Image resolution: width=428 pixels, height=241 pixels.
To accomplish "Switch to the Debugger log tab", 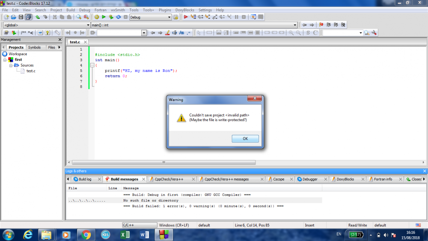I will 310,179.
